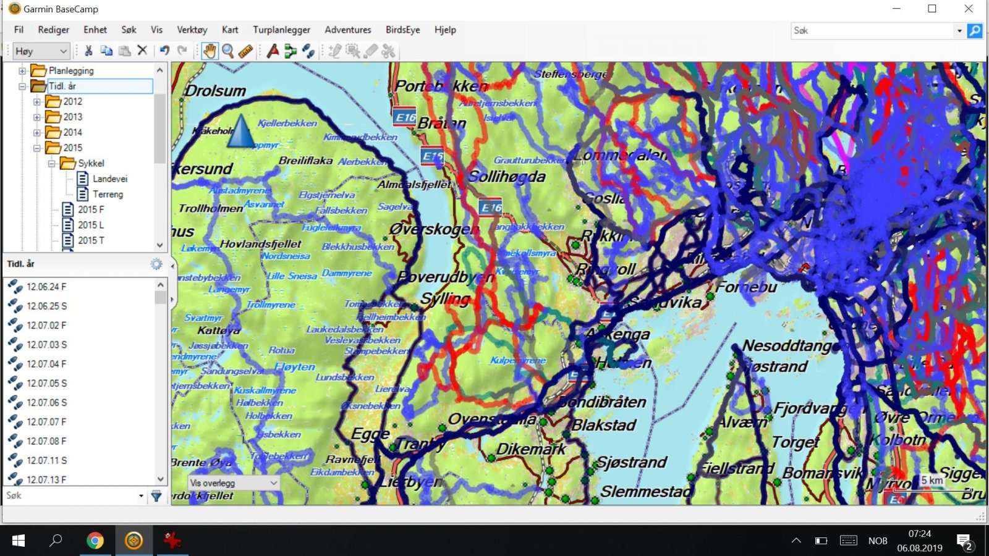Open the Turplanlegger menu
The width and height of the screenshot is (989, 556).
[x=281, y=30]
